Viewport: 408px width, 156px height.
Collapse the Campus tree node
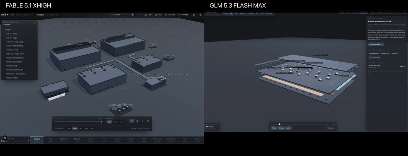(3, 30)
